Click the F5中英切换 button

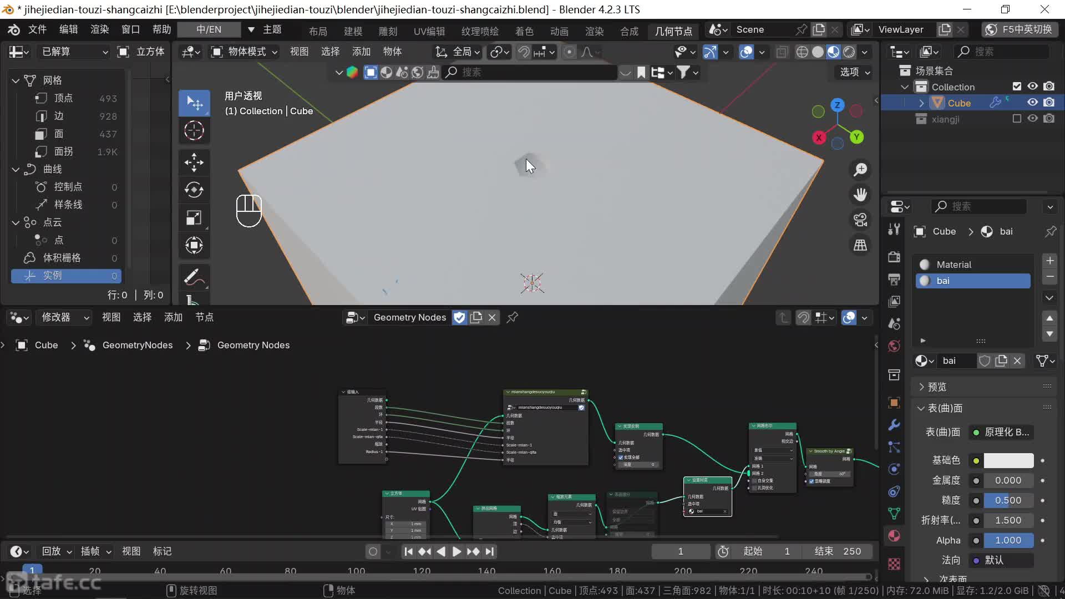tap(1020, 29)
